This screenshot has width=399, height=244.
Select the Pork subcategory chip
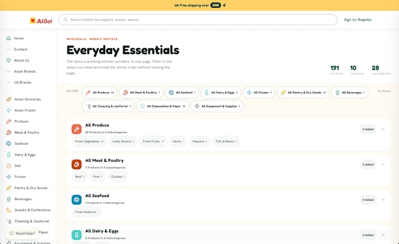[x=98, y=177]
